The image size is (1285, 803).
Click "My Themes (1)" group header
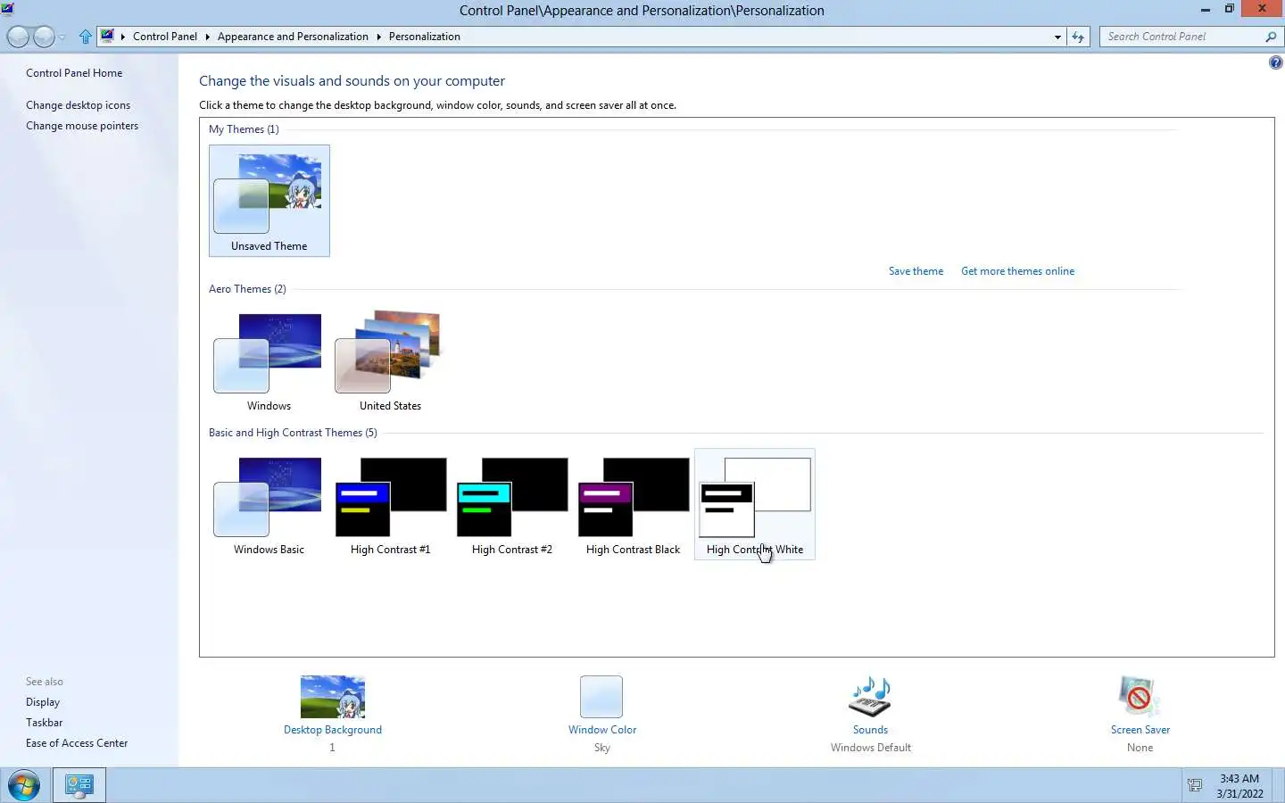click(244, 129)
